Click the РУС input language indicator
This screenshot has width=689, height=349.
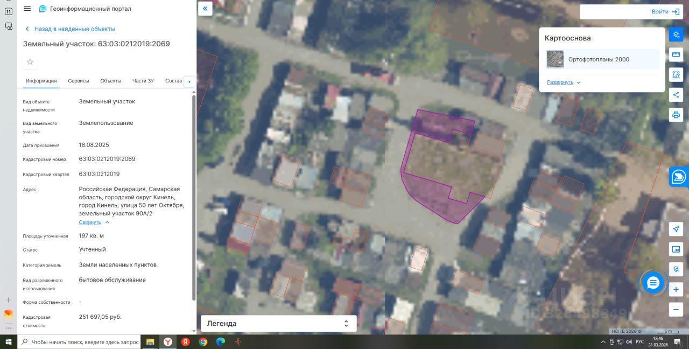[639, 342]
